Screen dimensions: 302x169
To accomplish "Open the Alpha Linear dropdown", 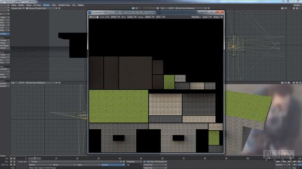I will click(132, 17).
